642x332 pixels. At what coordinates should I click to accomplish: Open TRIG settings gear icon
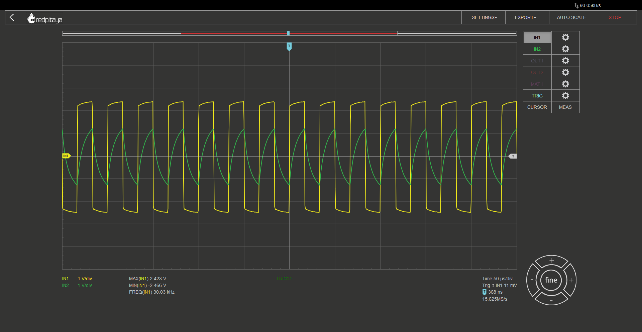click(x=565, y=96)
